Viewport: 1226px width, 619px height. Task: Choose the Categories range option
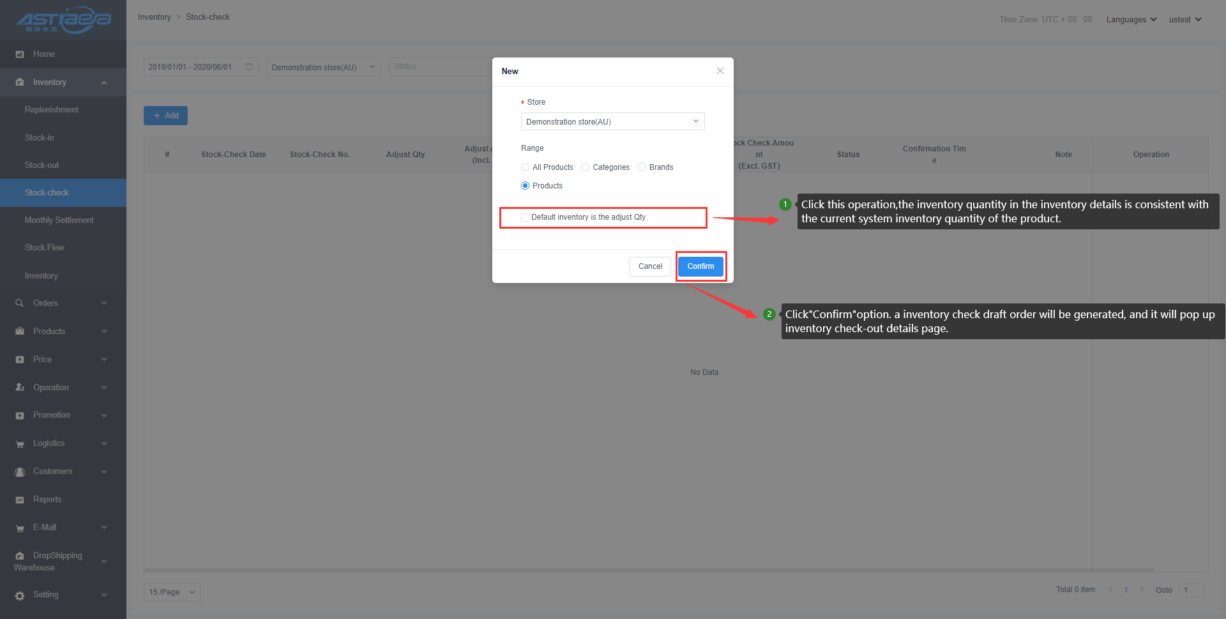(x=585, y=167)
